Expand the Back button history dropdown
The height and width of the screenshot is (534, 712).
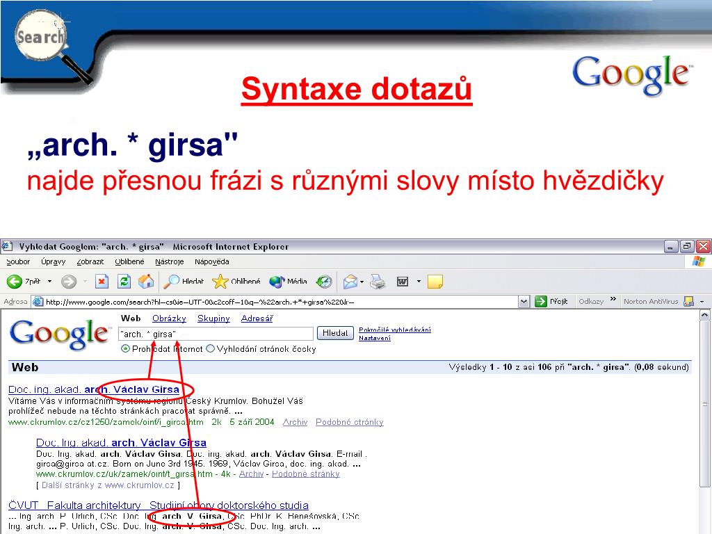(49, 282)
